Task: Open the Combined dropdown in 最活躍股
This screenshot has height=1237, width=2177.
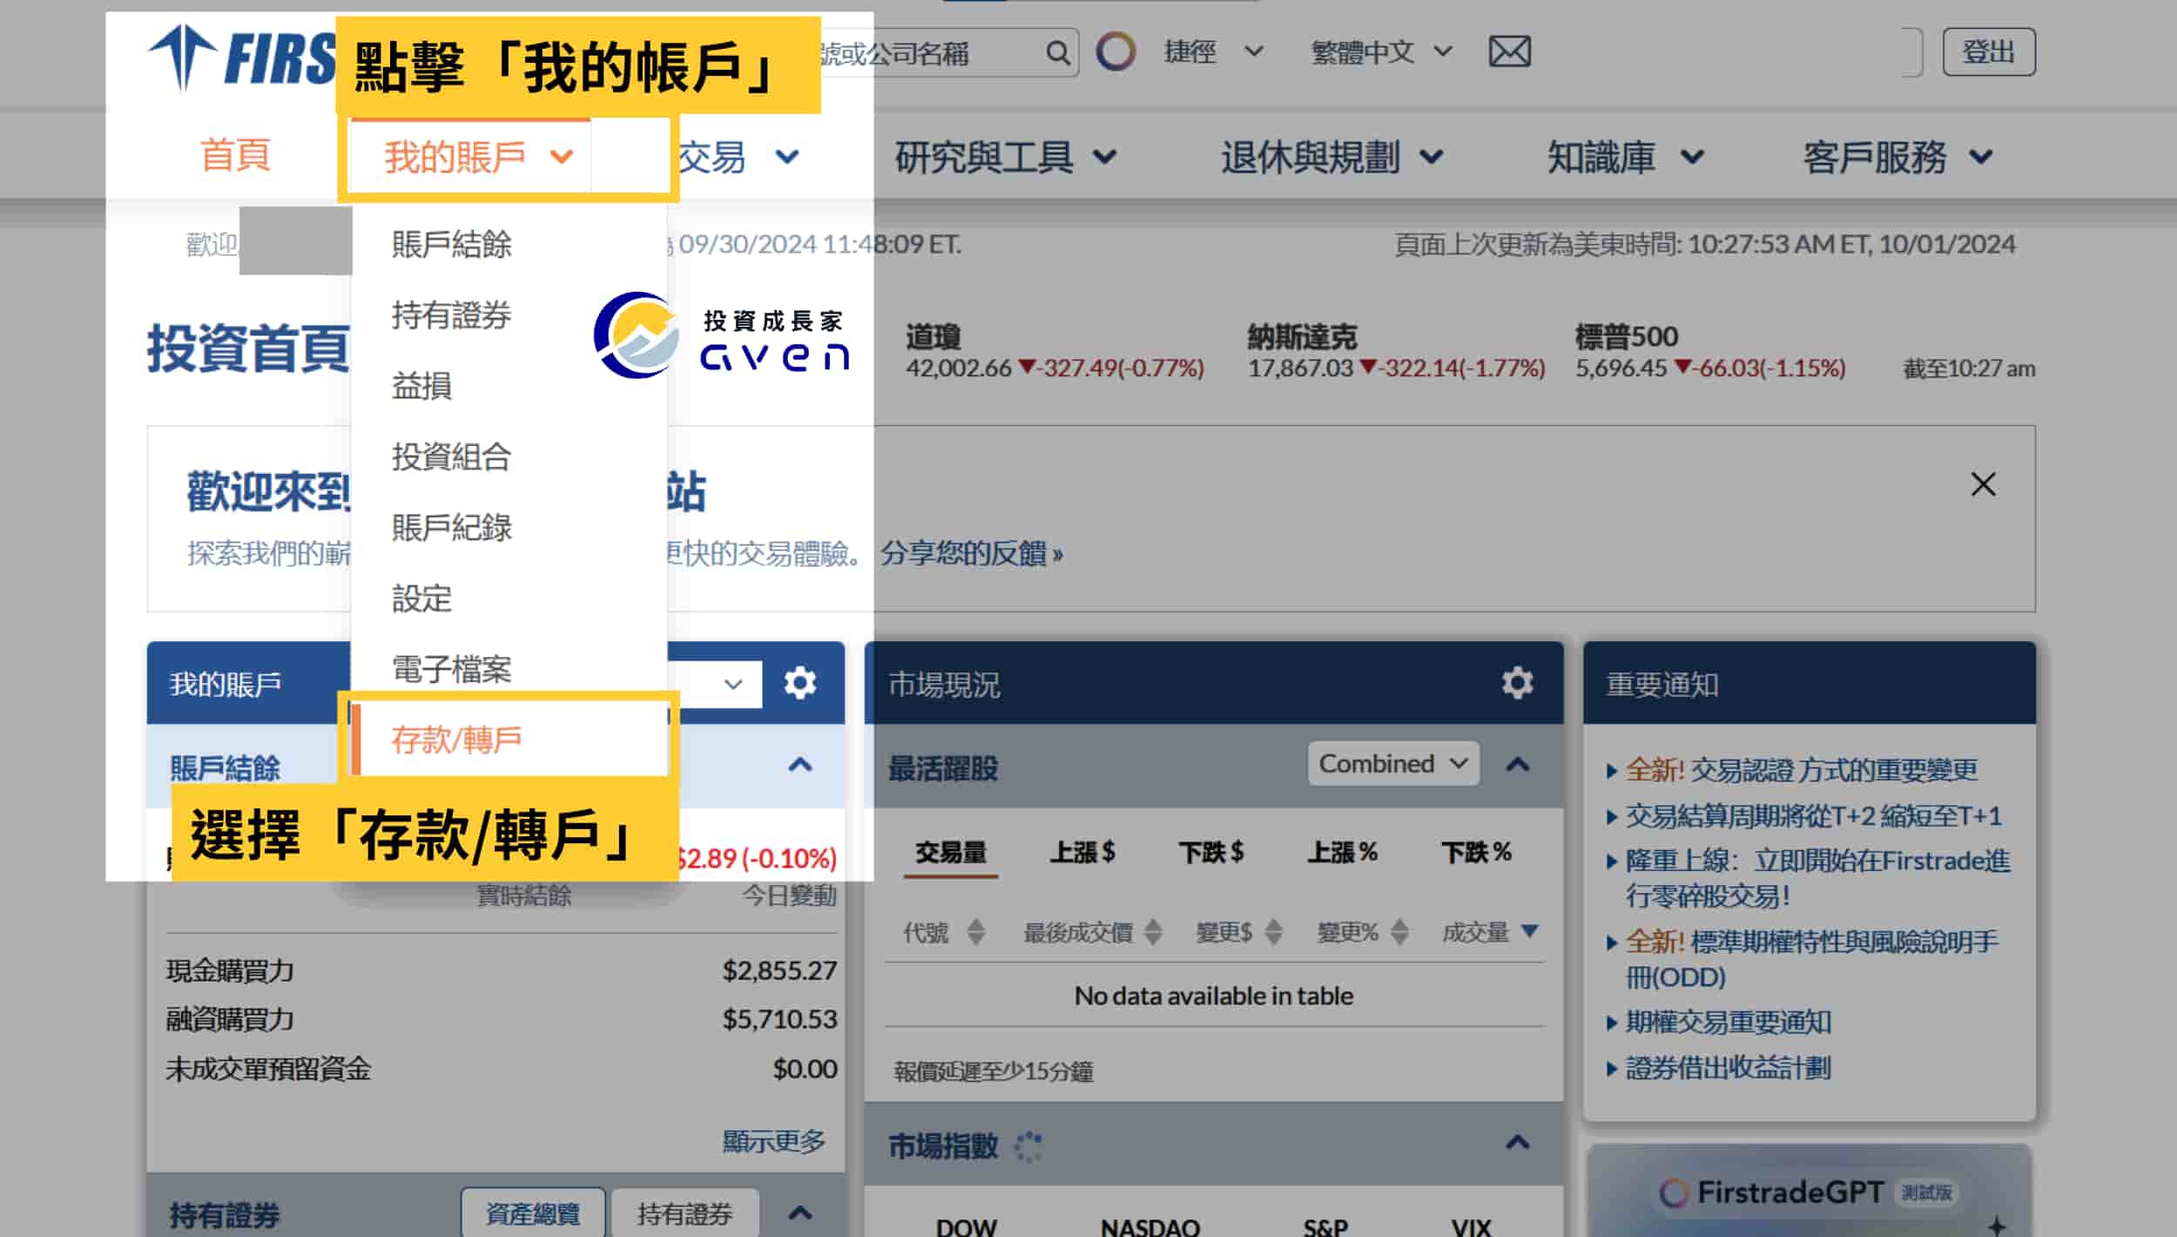Action: 1391,763
